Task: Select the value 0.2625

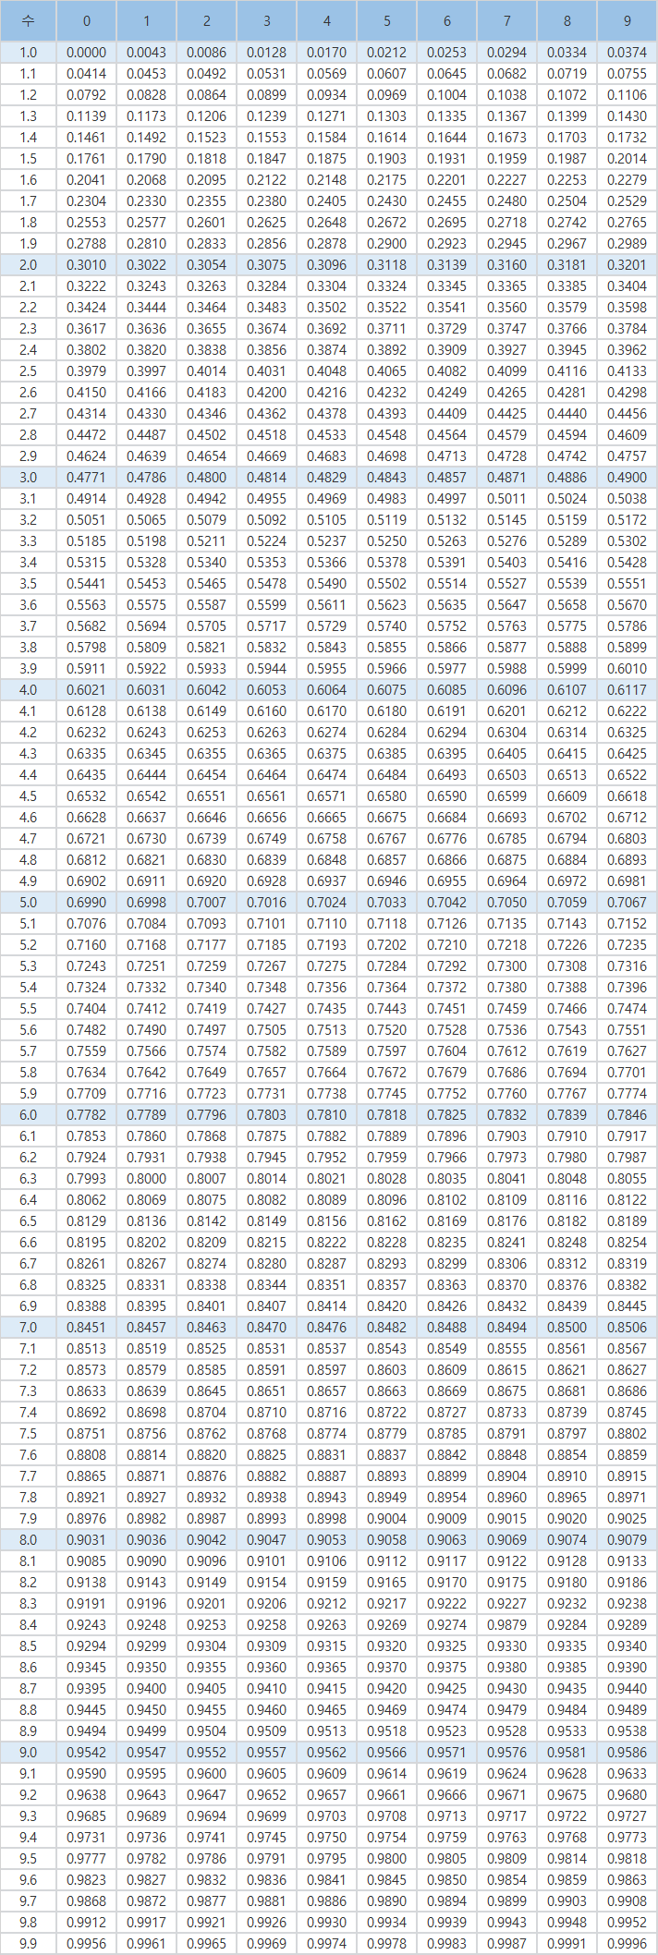Action: point(267,223)
